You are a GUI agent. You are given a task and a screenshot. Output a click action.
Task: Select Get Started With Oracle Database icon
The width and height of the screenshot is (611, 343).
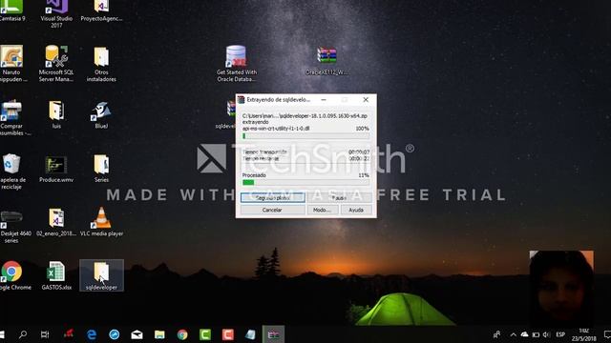236,64
